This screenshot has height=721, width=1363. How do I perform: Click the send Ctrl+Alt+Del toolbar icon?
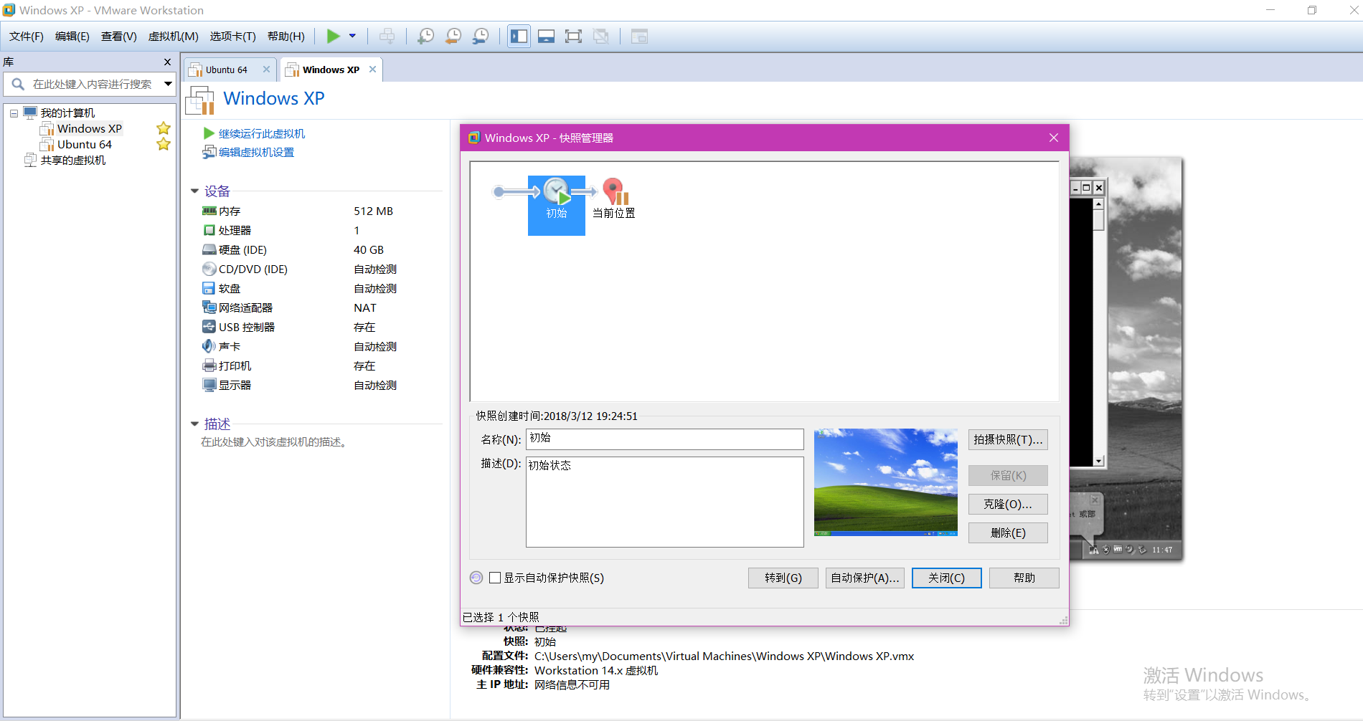pos(387,36)
